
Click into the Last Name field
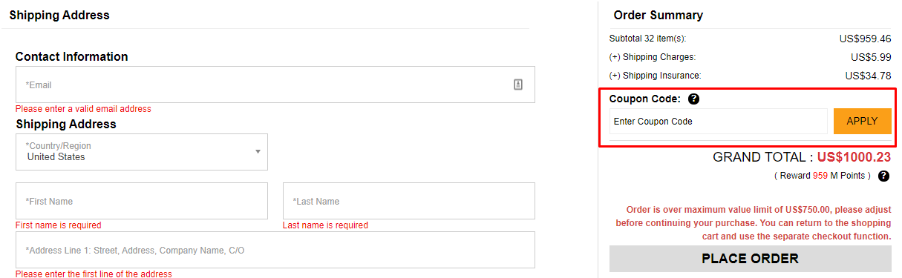pyautogui.click(x=408, y=201)
